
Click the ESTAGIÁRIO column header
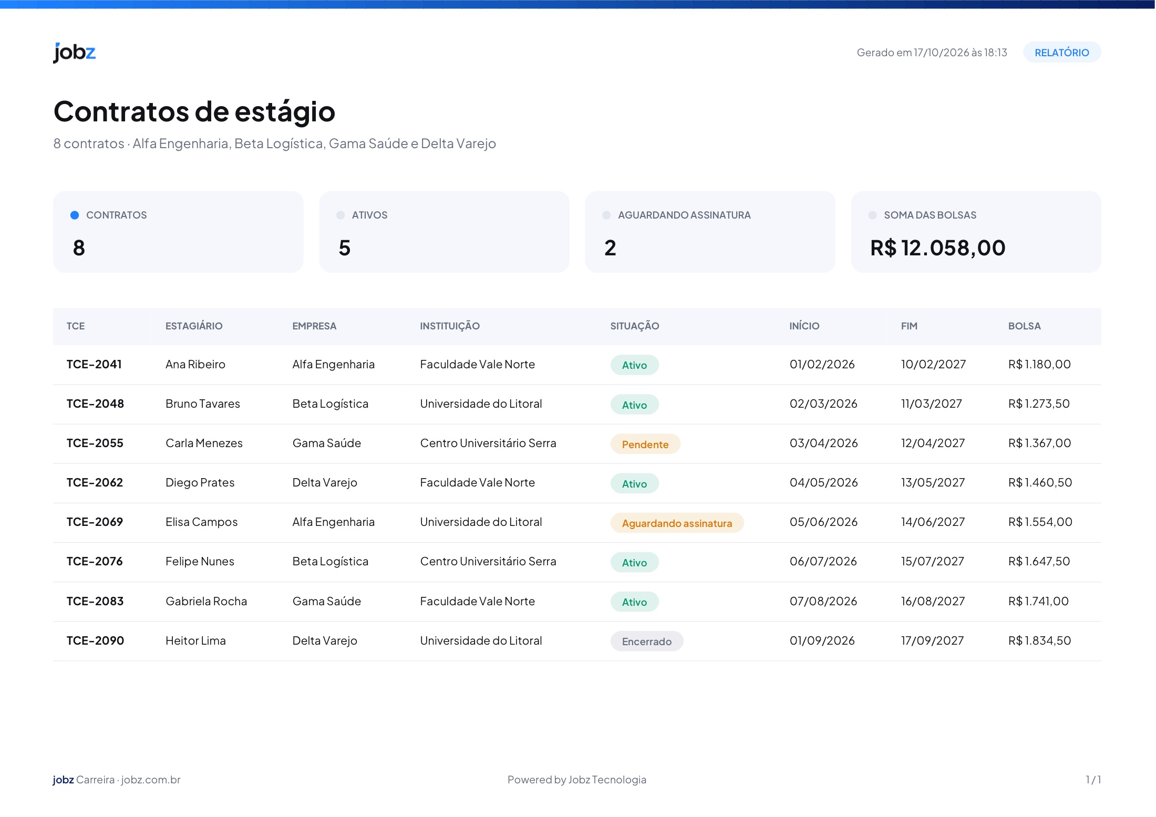click(x=194, y=326)
